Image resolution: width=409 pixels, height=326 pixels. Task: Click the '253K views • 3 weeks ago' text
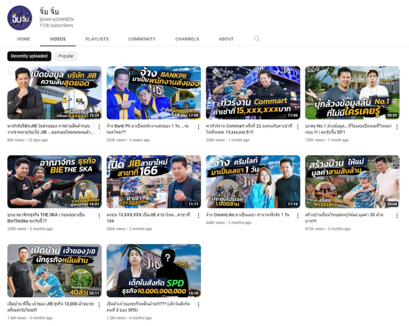[x=128, y=140]
